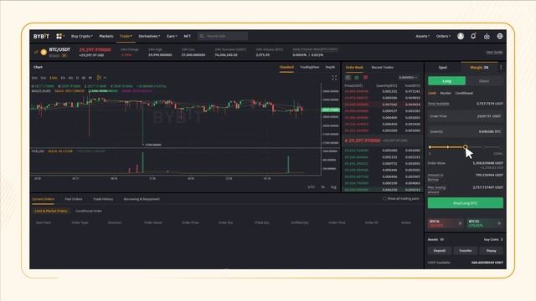Click the search magnifier icon
The width and height of the screenshot is (536, 301).
(x=202, y=36)
